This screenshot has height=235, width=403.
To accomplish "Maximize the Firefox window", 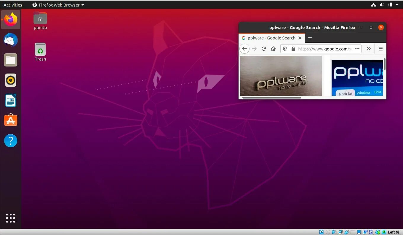I will (x=371, y=27).
